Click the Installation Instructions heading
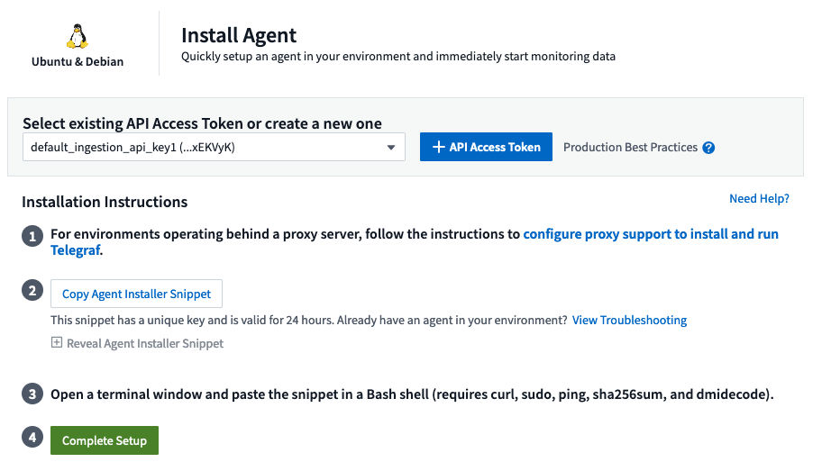The image size is (831, 471). [105, 202]
